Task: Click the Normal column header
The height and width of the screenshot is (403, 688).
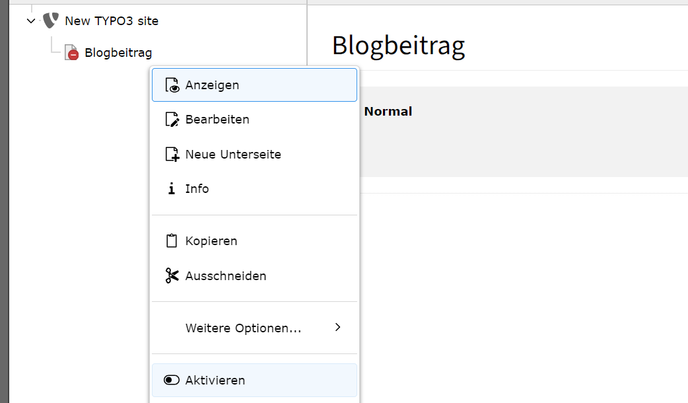Action: pyautogui.click(x=388, y=112)
